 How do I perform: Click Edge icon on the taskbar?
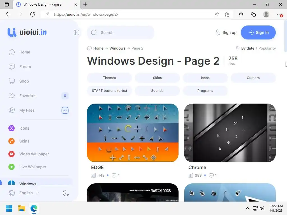(x=34, y=208)
